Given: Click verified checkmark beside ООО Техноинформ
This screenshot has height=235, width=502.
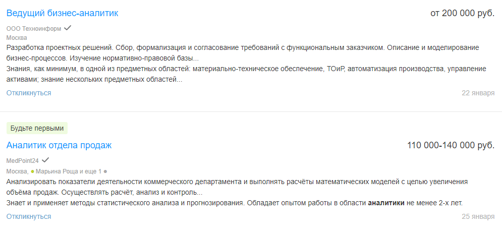Looking at the screenshot, I should pos(68,28).
